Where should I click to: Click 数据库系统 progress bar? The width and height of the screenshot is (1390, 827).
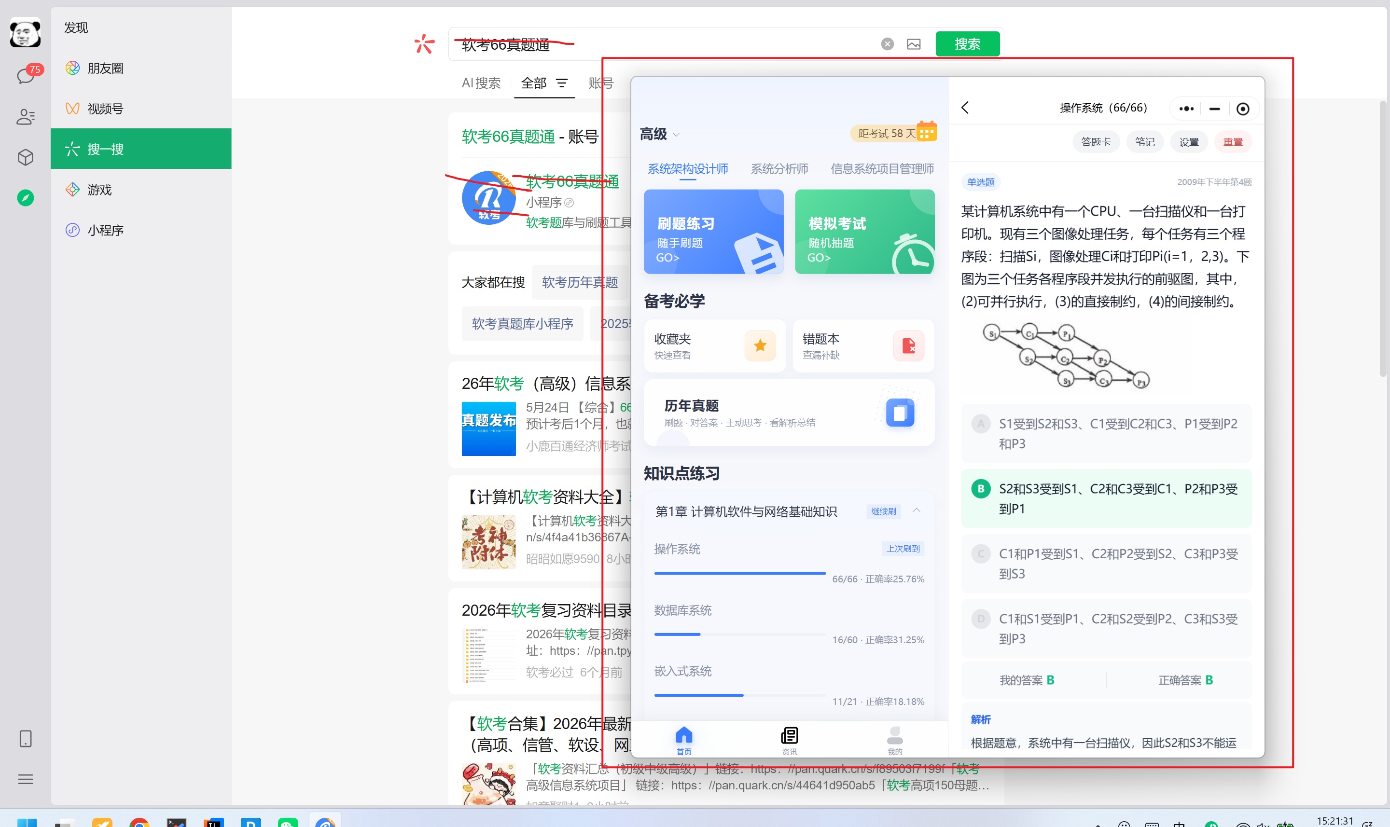pyautogui.click(x=739, y=634)
